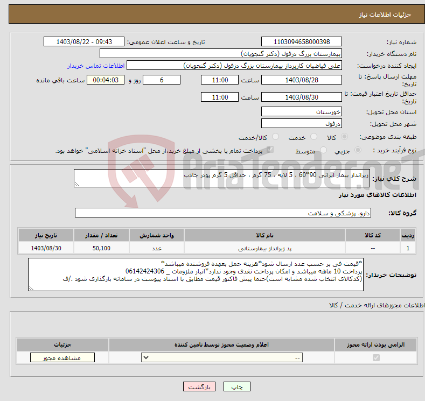Toggle the اسناد خزانه اسلامی payment checkbox

click(x=270, y=150)
